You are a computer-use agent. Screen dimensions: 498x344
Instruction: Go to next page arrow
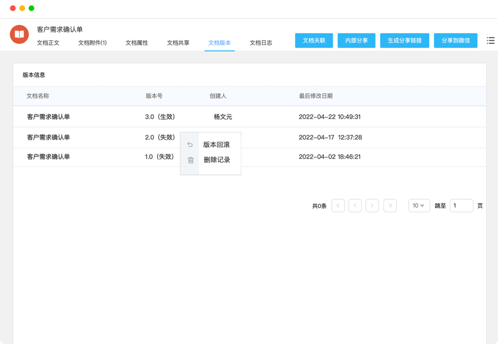(x=372, y=205)
